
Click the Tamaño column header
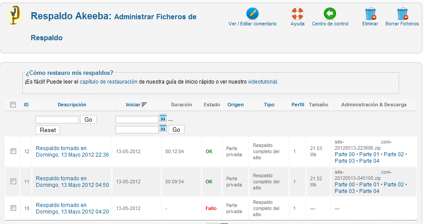[319, 105]
